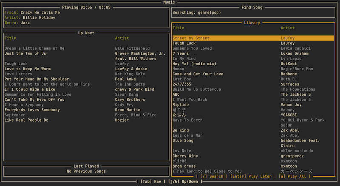Choose Hey Ya! (radio mix) track
This screenshot has width=340, height=186.
pyautogui.click(x=195, y=64)
